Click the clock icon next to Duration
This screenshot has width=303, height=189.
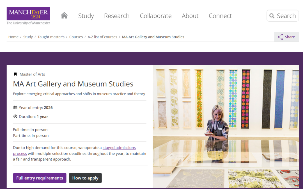pyautogui.click(x=15, y=117)
